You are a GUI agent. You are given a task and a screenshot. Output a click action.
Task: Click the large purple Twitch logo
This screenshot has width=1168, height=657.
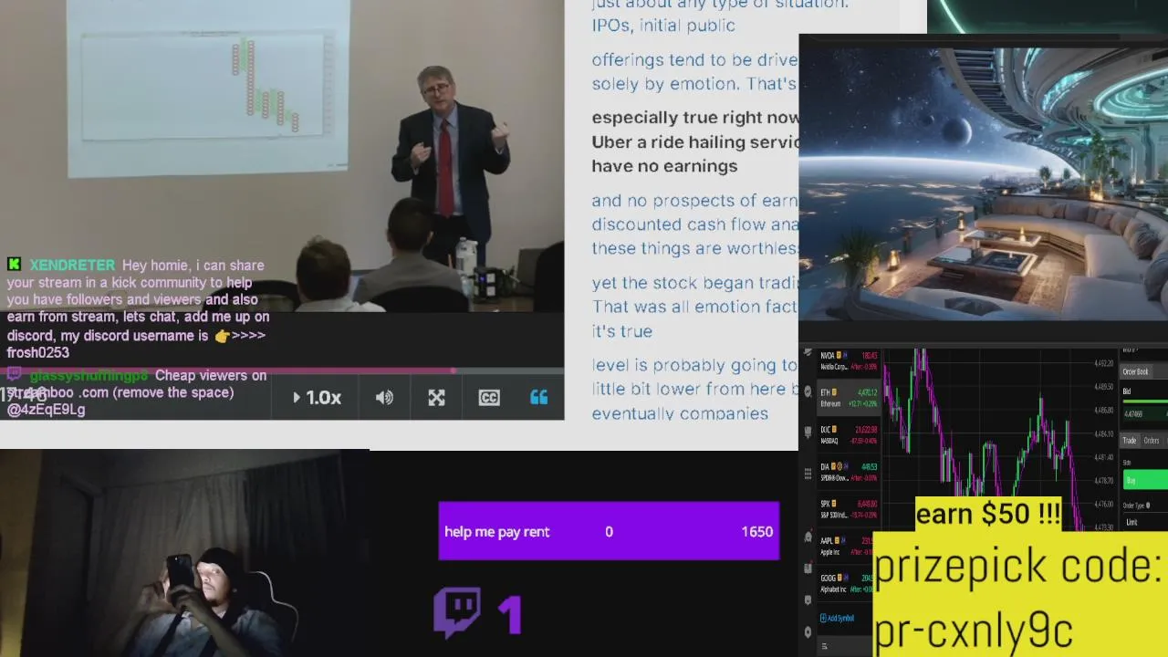coord(458,612)
